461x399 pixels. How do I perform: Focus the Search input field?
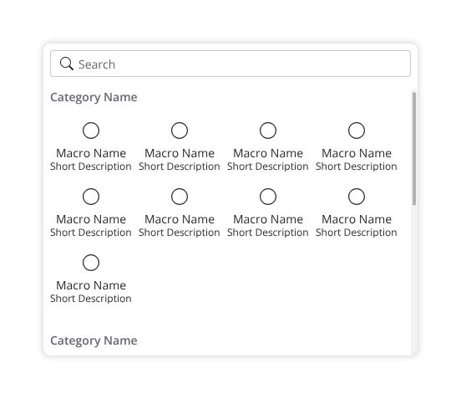click(230, 64)
